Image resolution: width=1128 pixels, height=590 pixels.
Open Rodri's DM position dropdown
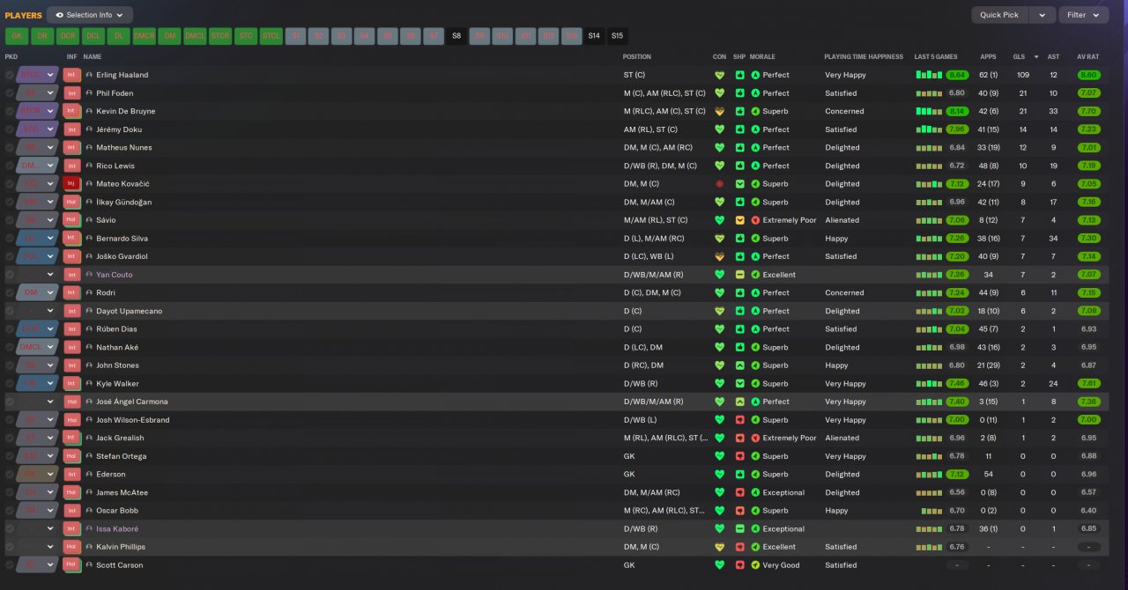[38, 292]
